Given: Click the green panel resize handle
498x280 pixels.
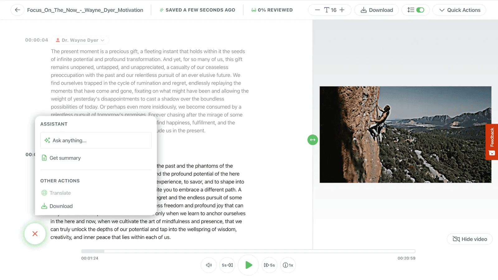Looking at the screenshot, I should pyautogui.click(x=313, y=140).
